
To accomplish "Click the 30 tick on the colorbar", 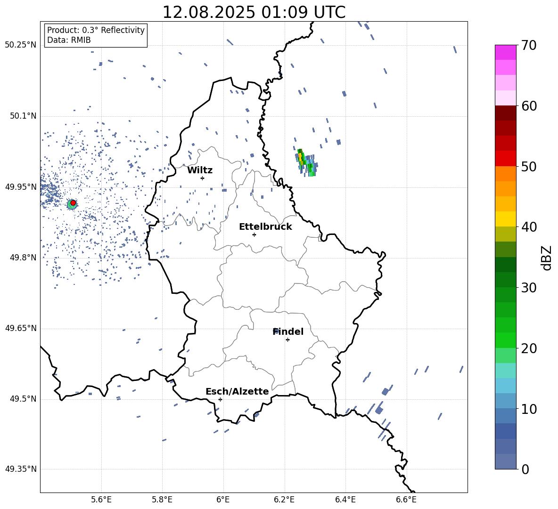I will point(529,288).
